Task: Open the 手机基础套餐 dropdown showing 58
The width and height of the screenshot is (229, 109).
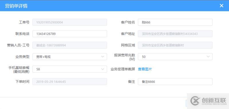Action: pyautogui.click(x=70, y=69)
